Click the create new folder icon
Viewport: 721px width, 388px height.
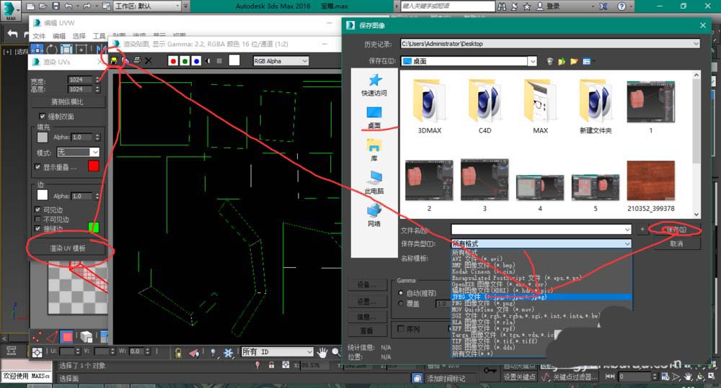click(573, 62)
